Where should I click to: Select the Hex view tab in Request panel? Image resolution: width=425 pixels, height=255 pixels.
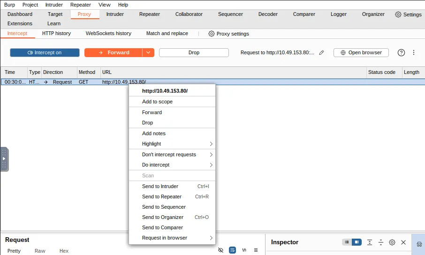point(64,251)
